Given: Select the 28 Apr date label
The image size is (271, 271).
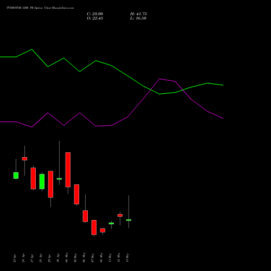Looking at the screenshot, I should [41, 258].
